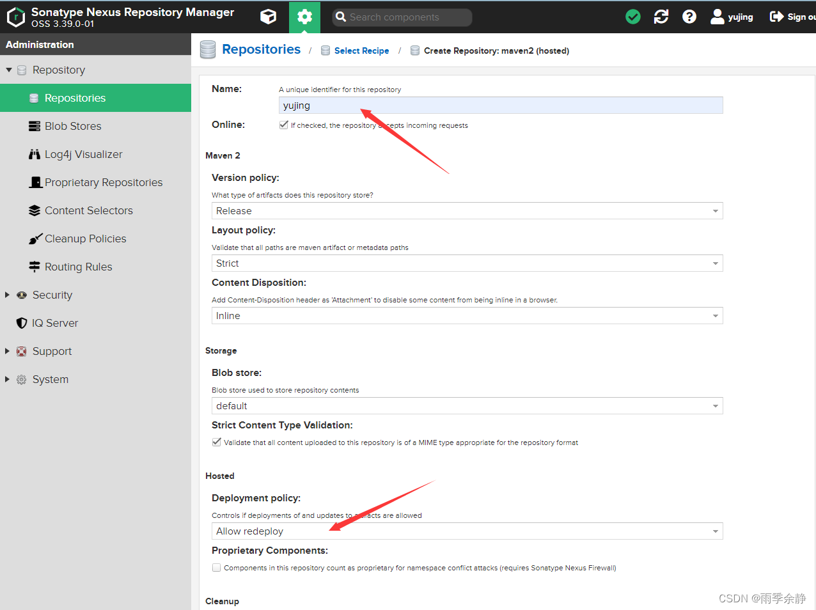Open Log4j Visualizer
The width and height of the screenshot is (816, 610).
point(83,154)
